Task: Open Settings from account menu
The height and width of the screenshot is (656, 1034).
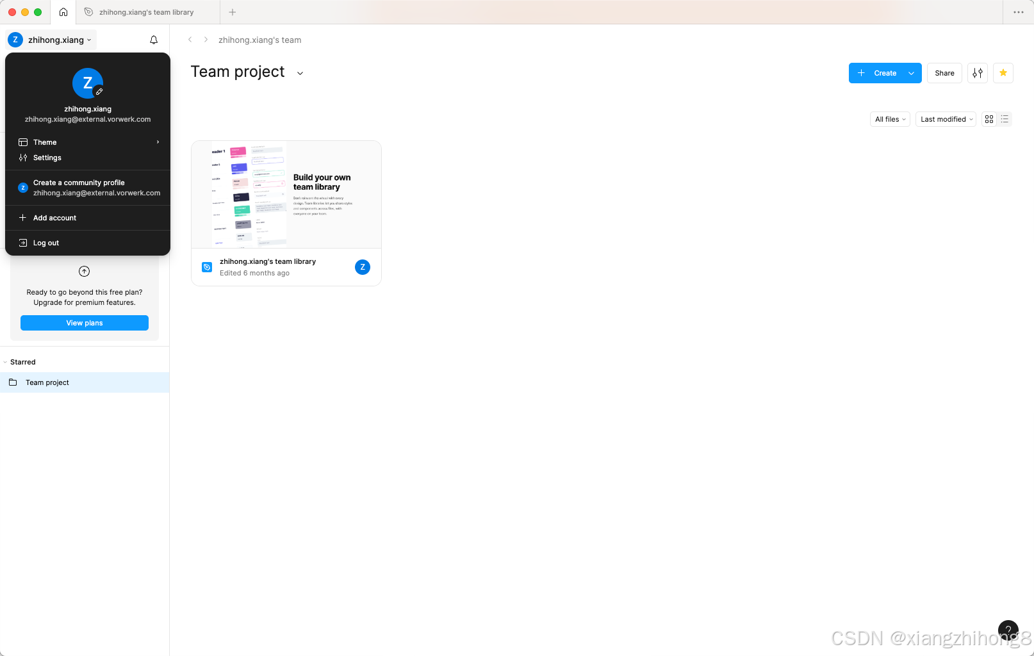Action: pos(88,158)
